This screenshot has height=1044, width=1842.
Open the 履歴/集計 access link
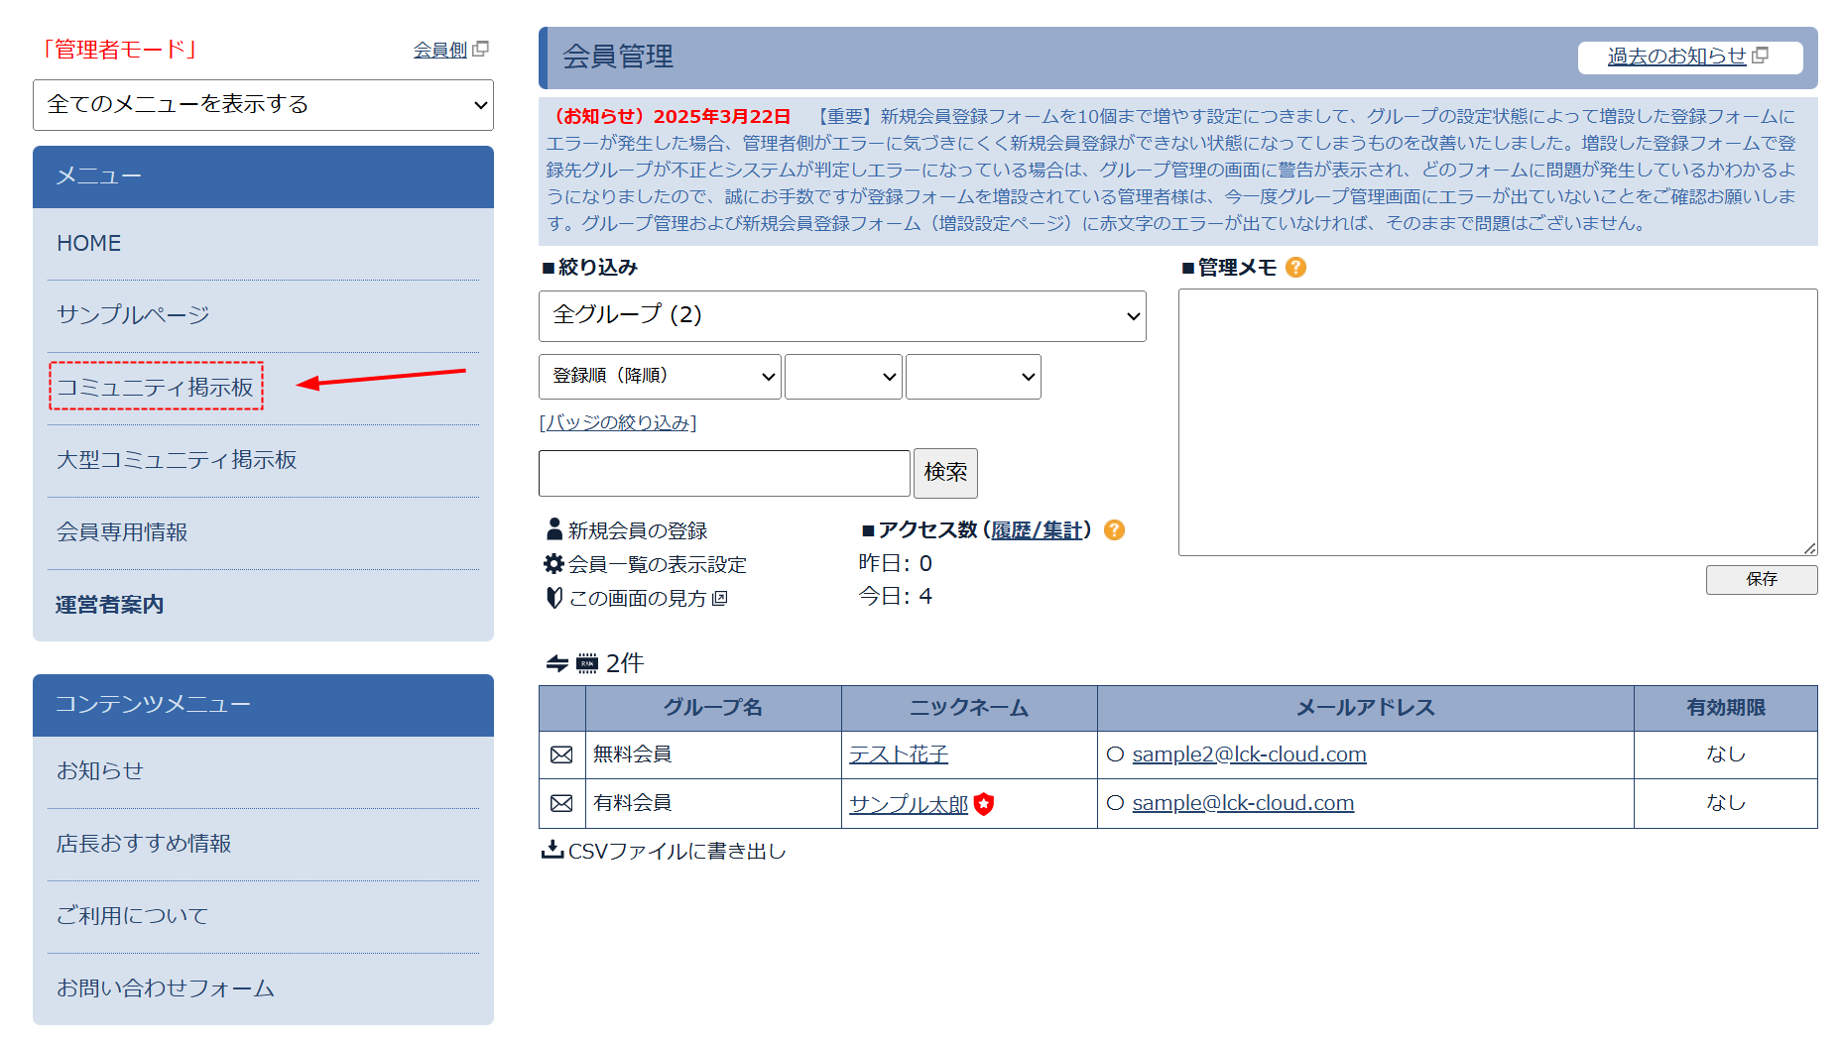click(x=1037, y=530)
